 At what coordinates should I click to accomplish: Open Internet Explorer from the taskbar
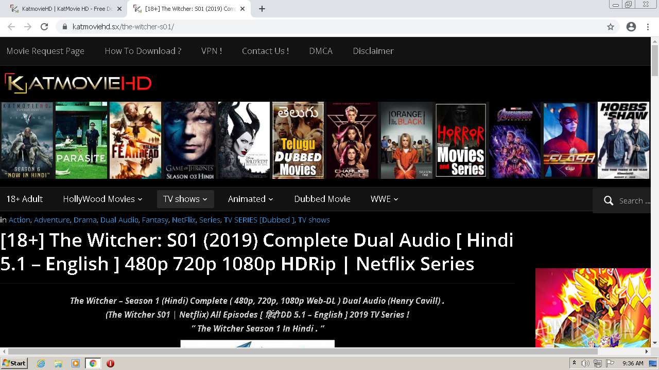(41, 363)
